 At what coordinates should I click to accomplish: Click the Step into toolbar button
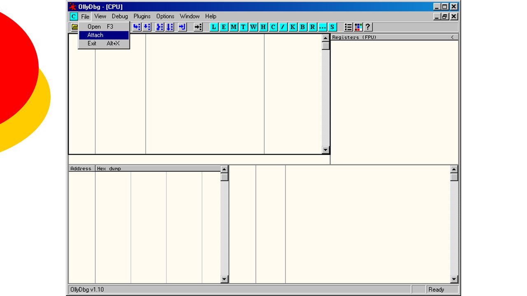137,27
